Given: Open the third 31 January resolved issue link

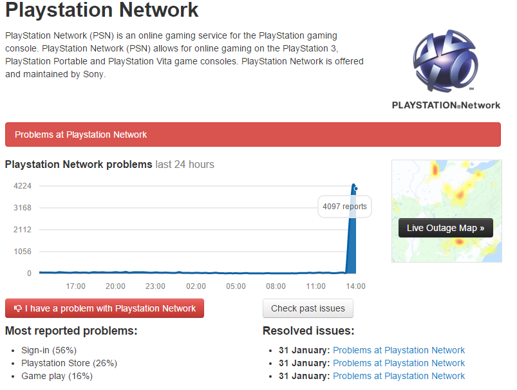Looking at the screenshot, I should 399,376.
